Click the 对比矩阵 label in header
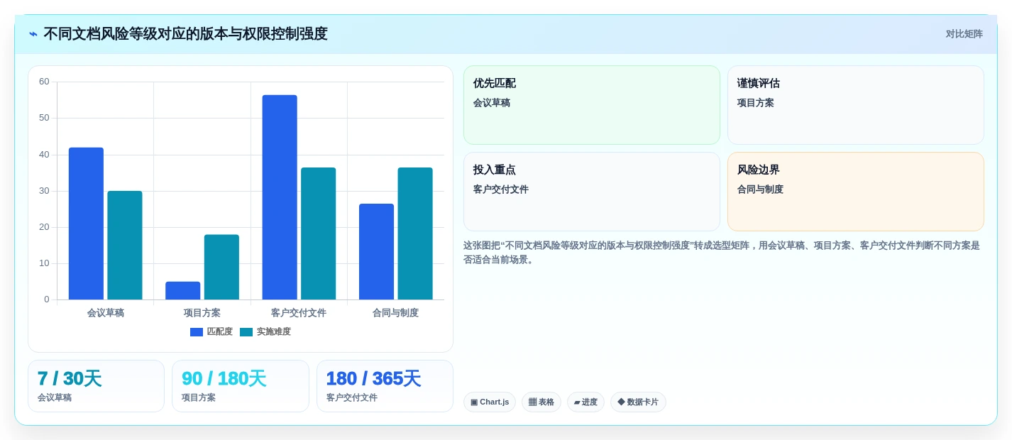 (964, 34)
